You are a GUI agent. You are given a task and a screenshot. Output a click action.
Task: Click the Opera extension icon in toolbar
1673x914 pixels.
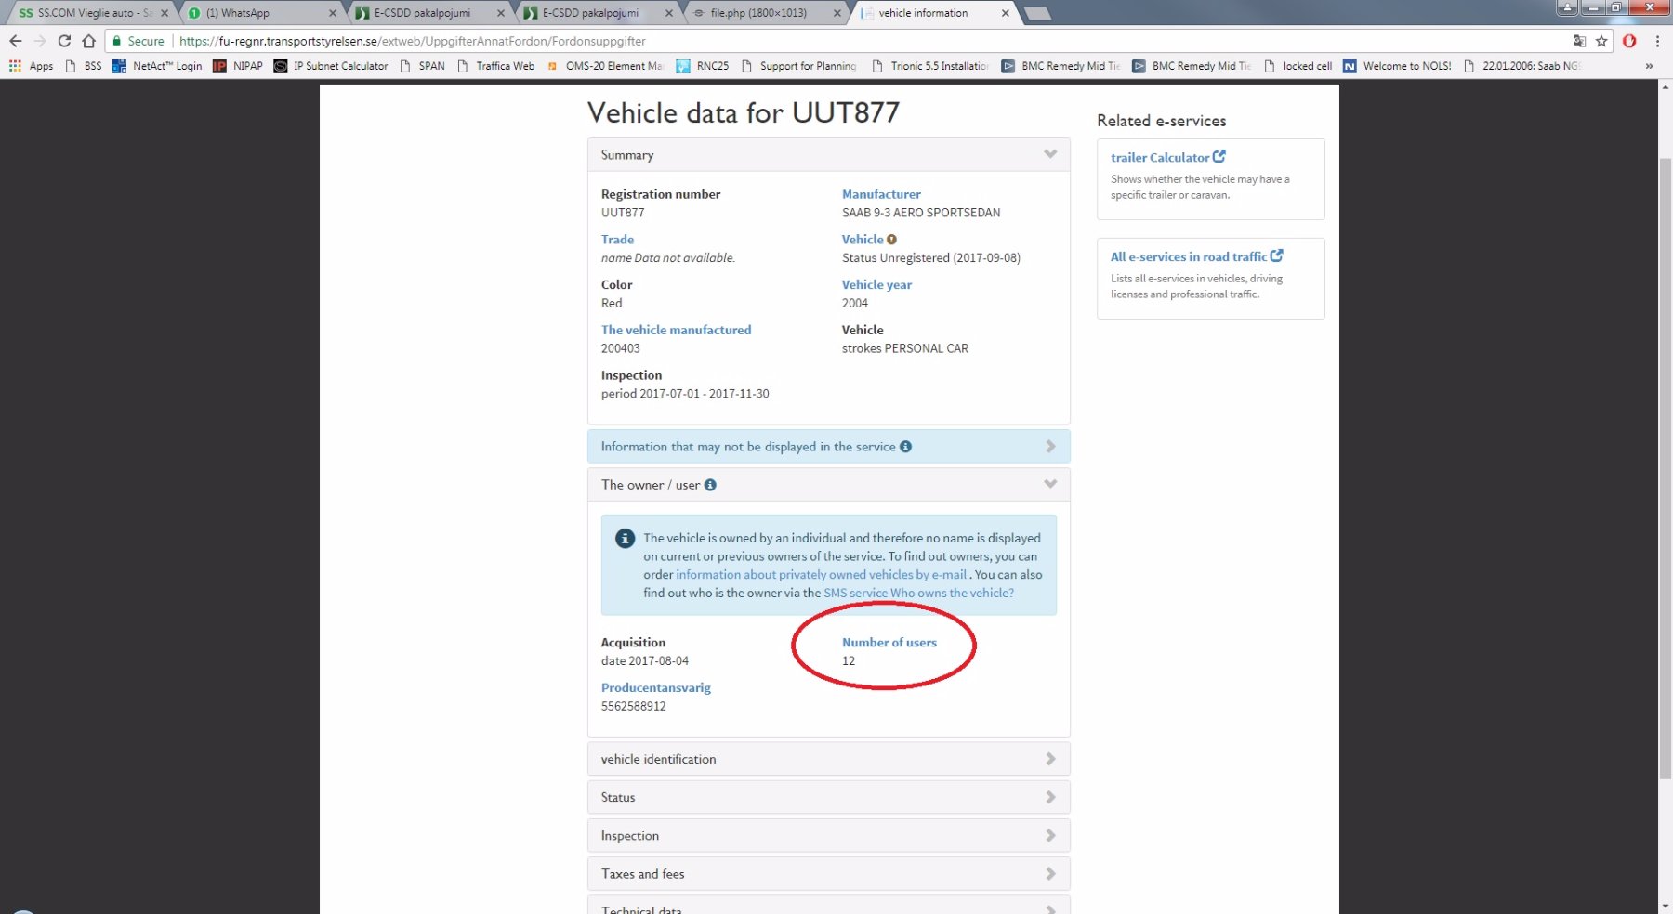tap(1629, 41)
